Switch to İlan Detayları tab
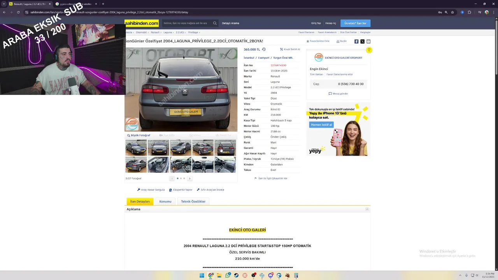498x280 pixels. pos(140,201)
